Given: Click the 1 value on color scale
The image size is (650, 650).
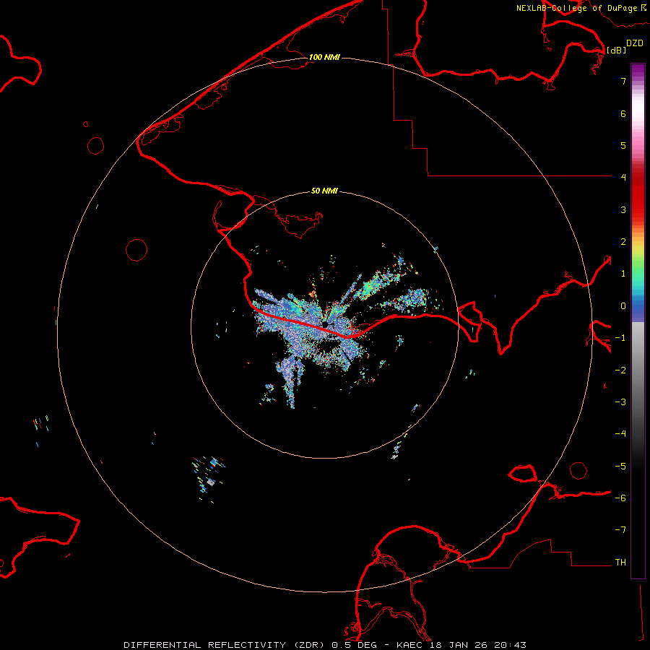Looking at the screenshot, I should point(623,274).
